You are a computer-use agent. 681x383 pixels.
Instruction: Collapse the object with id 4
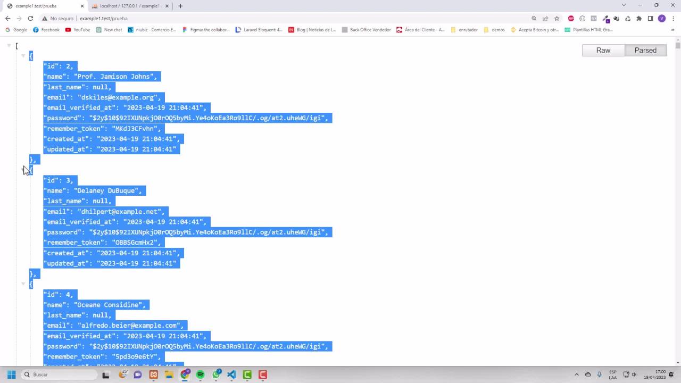tap(23, 284)
